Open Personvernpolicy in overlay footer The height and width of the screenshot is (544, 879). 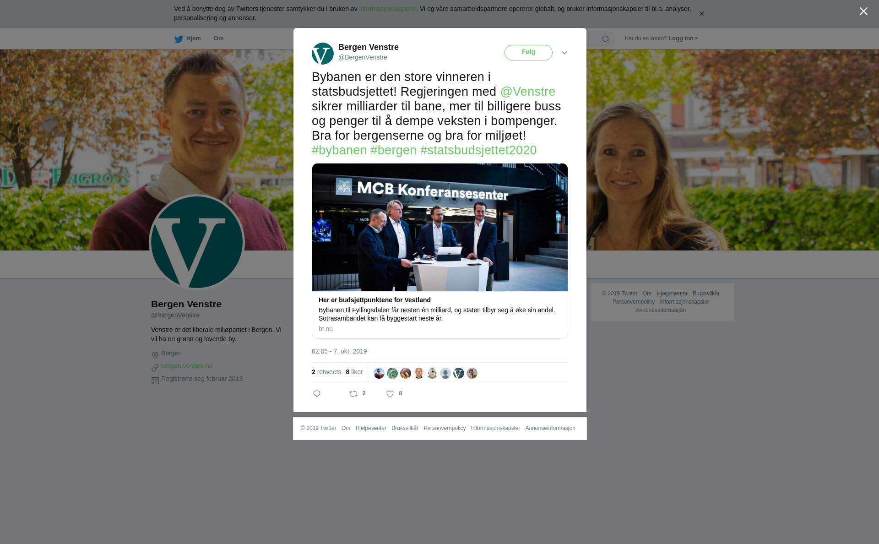click(445, 428)
